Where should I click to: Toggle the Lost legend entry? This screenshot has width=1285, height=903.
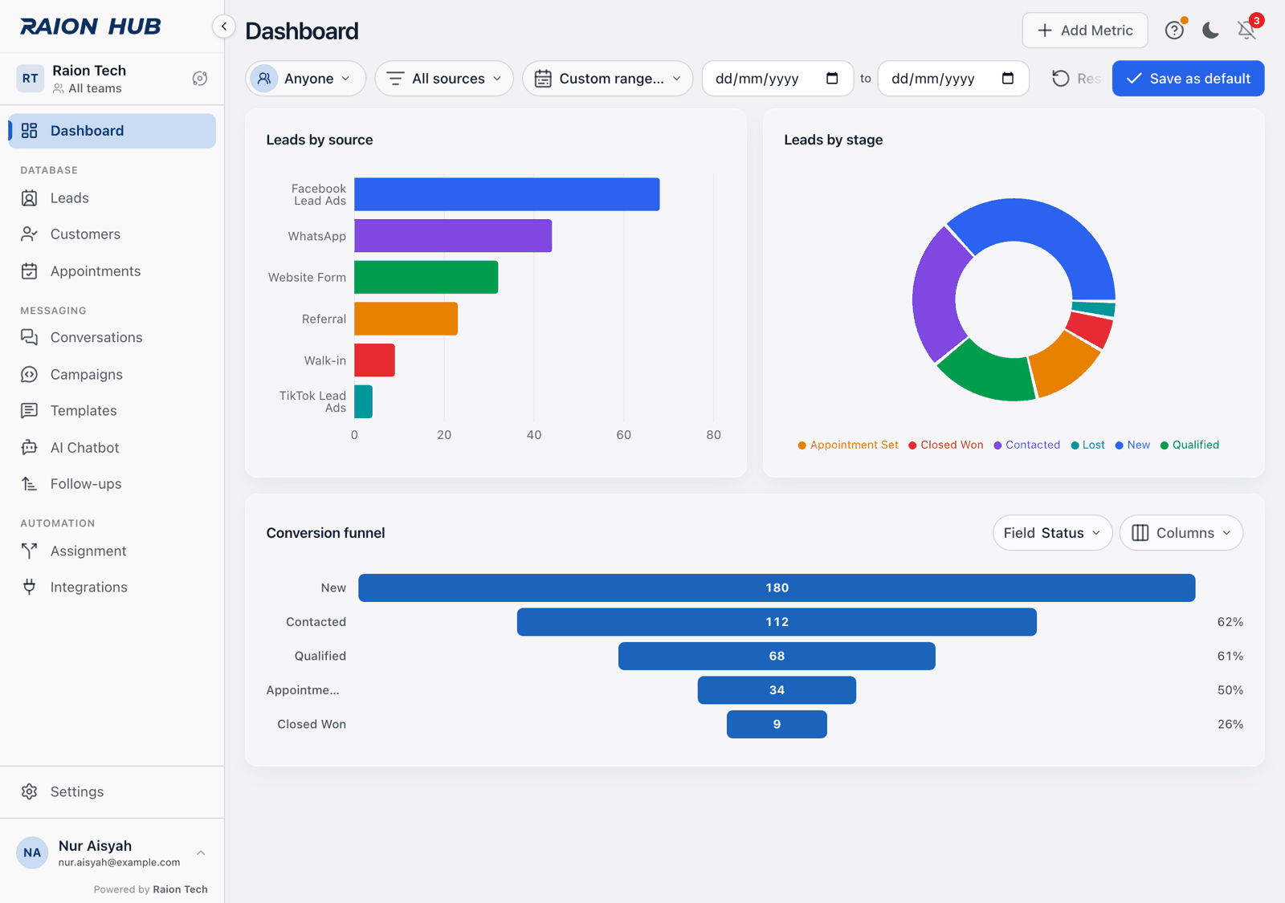click(1088, 445)
